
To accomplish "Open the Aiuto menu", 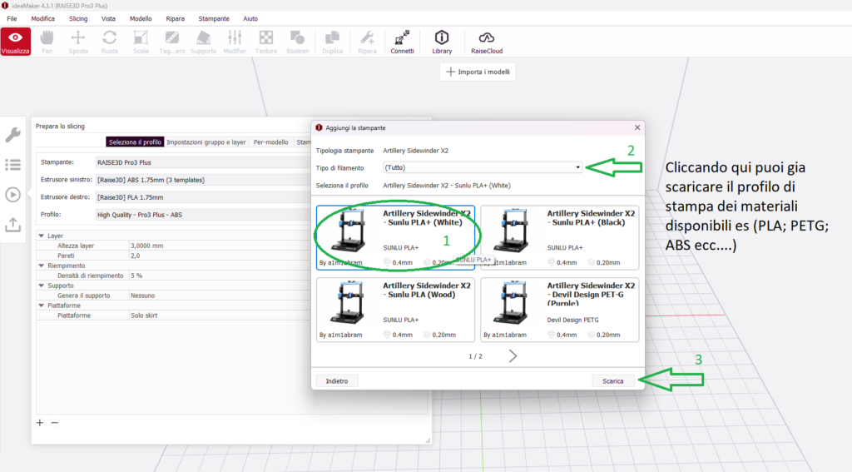I will (250, 18).
